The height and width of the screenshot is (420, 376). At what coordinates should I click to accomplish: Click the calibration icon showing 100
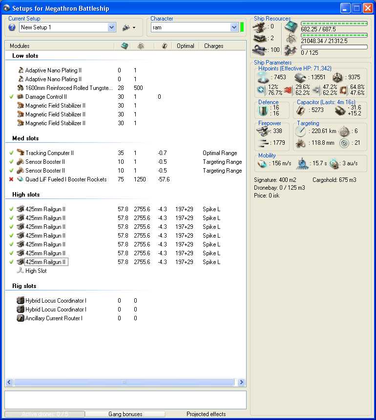[x=259, y=50]
